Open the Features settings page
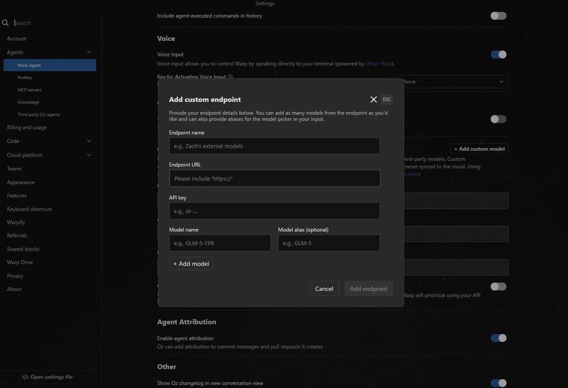 point(17,196)
